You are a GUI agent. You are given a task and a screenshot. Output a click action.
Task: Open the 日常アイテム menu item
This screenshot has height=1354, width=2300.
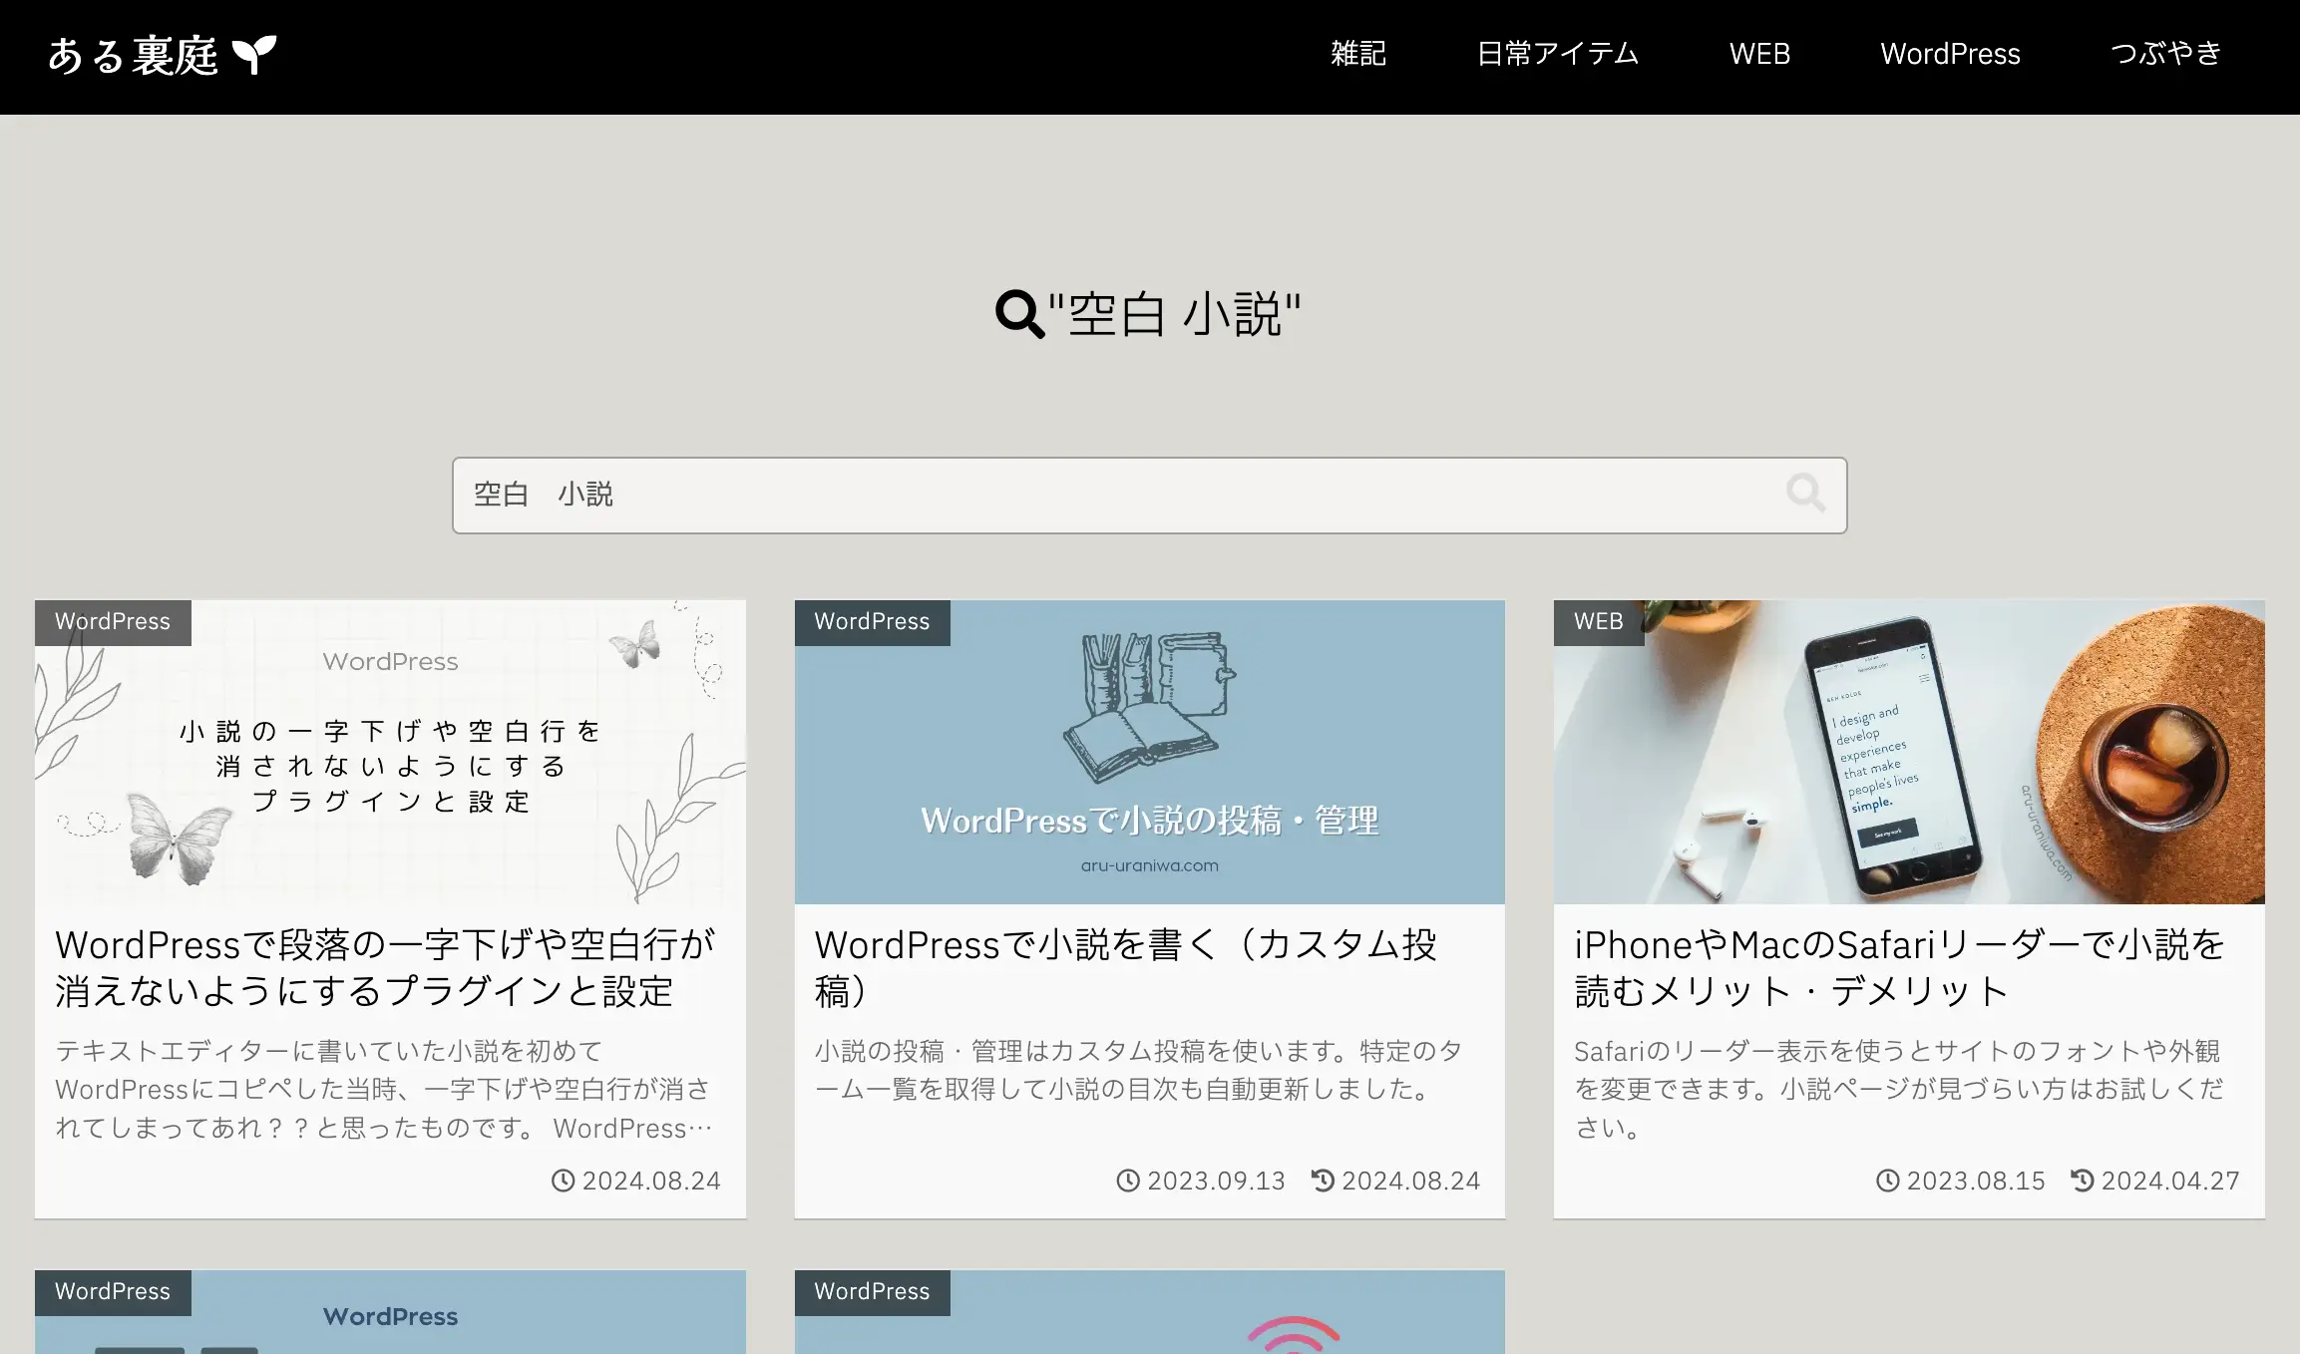tap(1558, 54)
